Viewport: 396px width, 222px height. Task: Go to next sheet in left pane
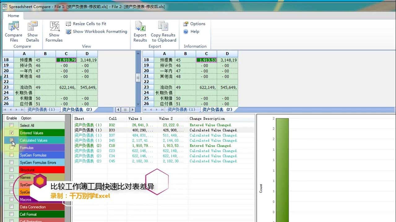[16, 109]
